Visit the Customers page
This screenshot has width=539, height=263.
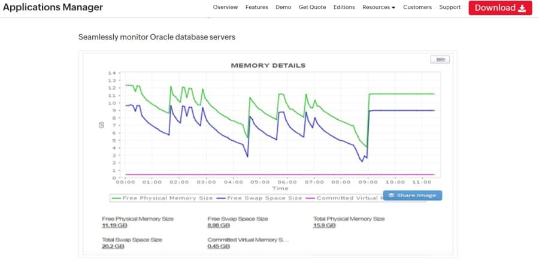coord(417,7)
